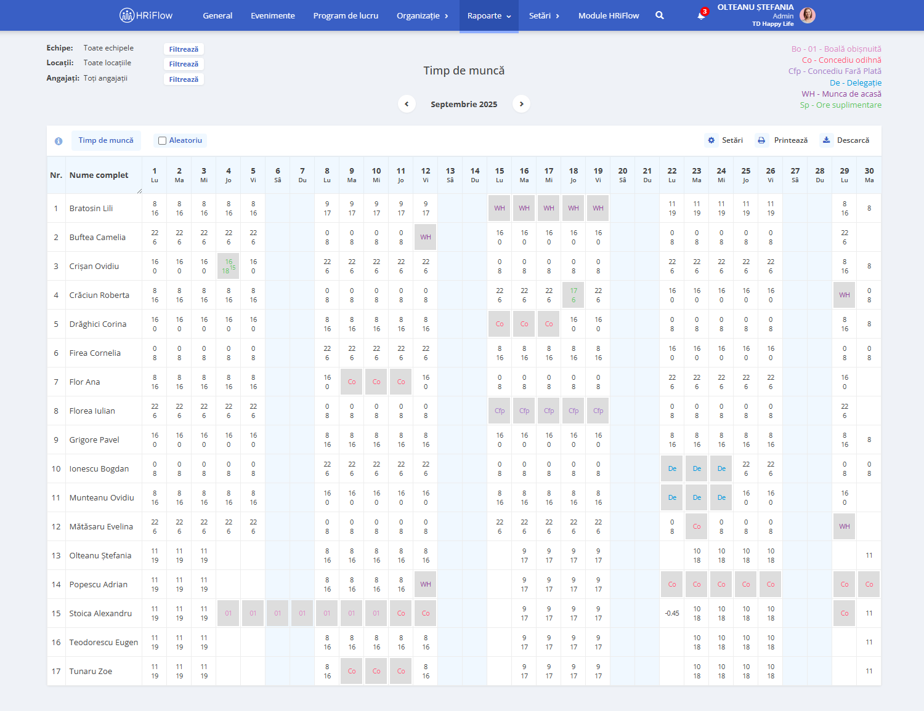924x711 pixels.
Task: Toggle the Aleatoriu checkbox
Action: (x=162, y=140)
